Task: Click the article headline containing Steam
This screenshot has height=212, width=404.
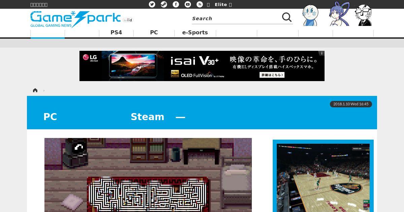Action: tap(114, 117)
